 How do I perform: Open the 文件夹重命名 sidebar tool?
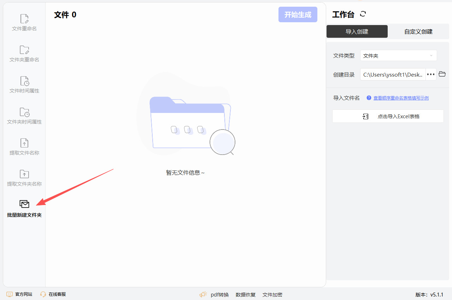point(24,54)
